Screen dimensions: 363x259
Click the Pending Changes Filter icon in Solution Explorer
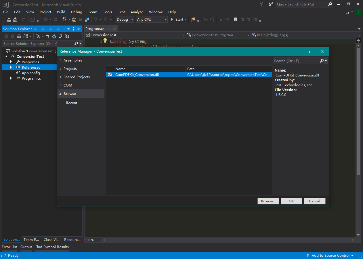pos(38,36)
